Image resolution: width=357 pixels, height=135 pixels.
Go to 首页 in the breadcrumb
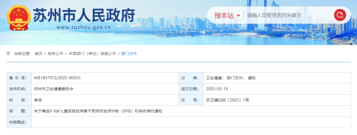[38, 54]
